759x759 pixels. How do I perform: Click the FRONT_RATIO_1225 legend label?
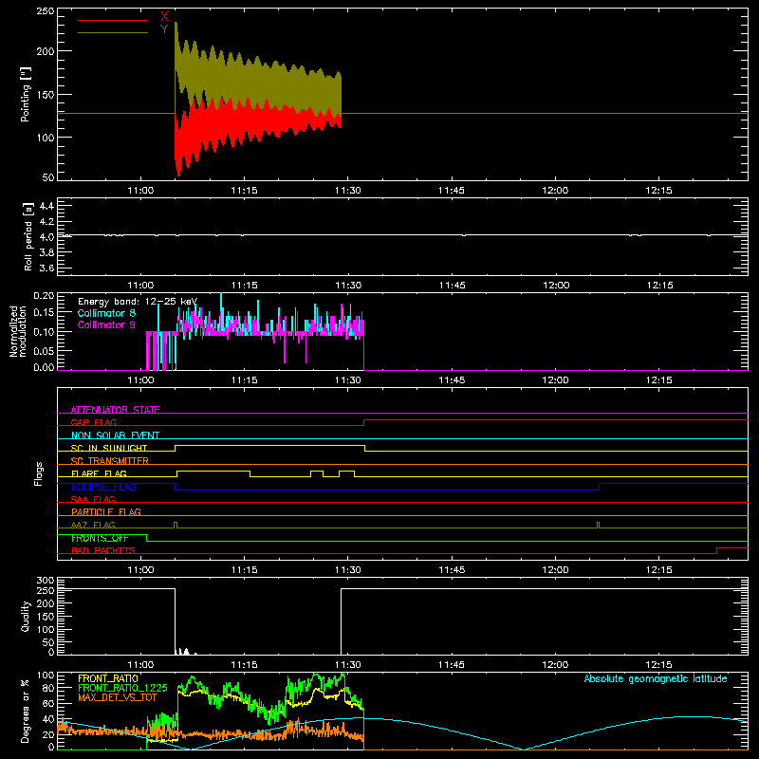122,688
